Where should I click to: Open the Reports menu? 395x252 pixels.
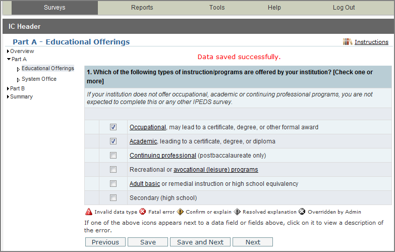point(142,8)
